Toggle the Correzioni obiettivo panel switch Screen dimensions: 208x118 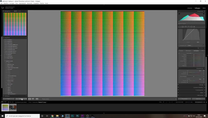tap(178, 87)
